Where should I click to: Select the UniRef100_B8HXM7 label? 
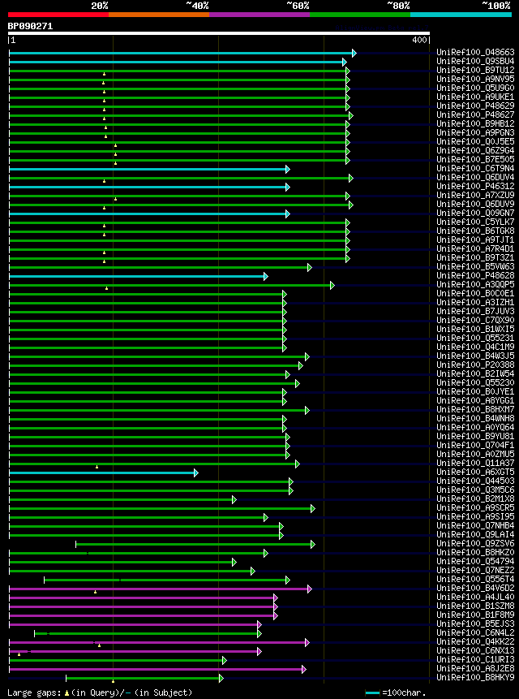pyautogui.click(x=475, y=409)
